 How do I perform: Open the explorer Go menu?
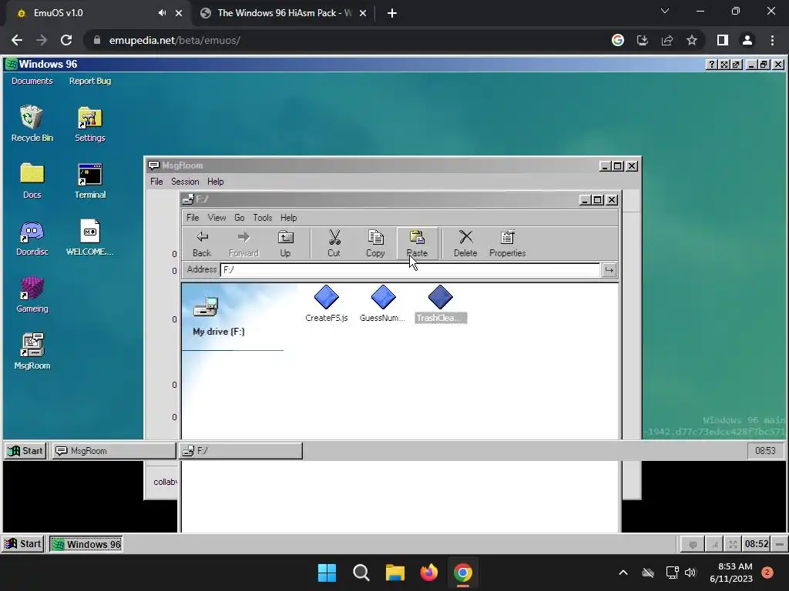click(x=240, y=218)
